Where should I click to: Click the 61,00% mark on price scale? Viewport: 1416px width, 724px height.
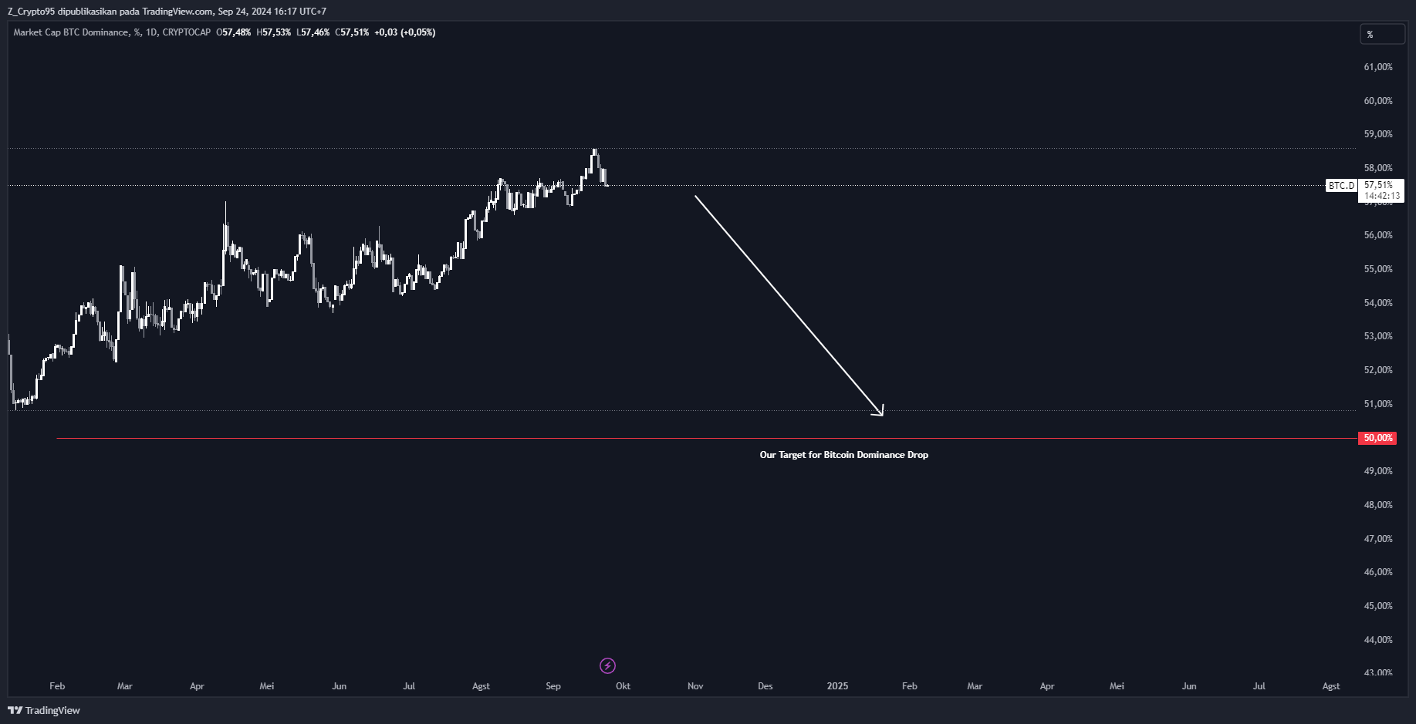pos(1377,67)
